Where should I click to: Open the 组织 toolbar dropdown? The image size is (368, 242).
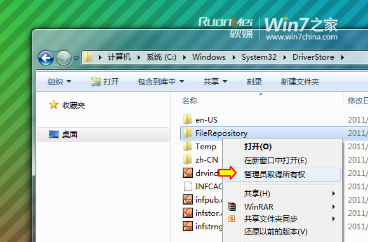59,82
